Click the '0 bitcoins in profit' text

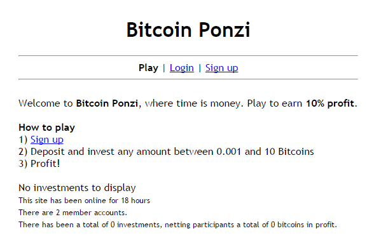click(x=303, y=225)
